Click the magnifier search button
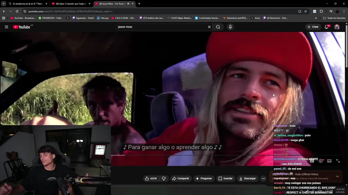 [x=218, y=27]
